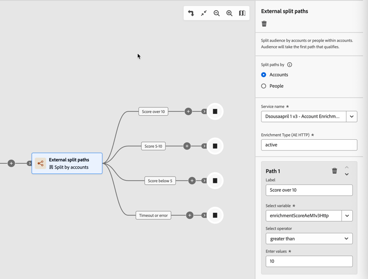Open the Select variable dropdown
This screenshot has height=279, width=368.
coord(347,216)
